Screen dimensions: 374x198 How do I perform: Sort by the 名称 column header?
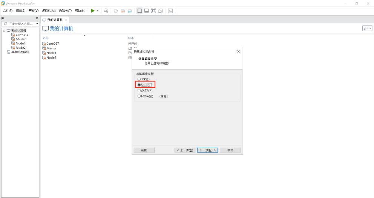(46, 38)
